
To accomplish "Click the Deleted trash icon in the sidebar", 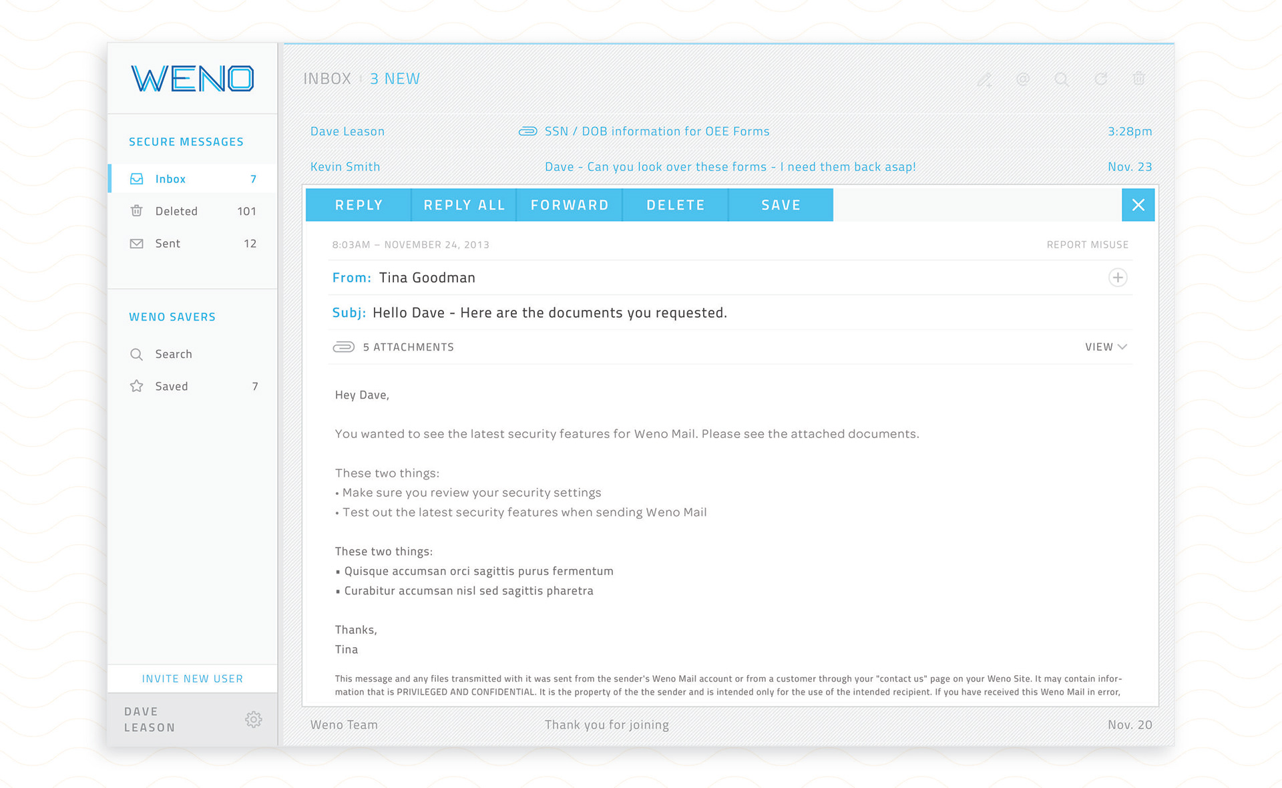I will pos(136,211).
